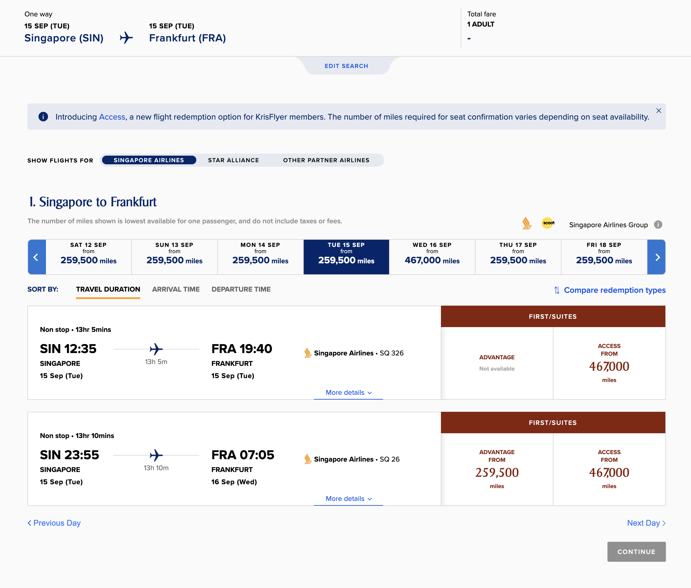Sort flights by Departure Time
The image size is (691, 588).
pyautogui.click(x=241, y=289)
